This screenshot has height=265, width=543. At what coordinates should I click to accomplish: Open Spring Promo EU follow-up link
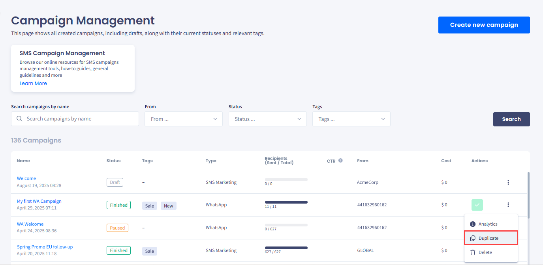(x=45, y=247)
